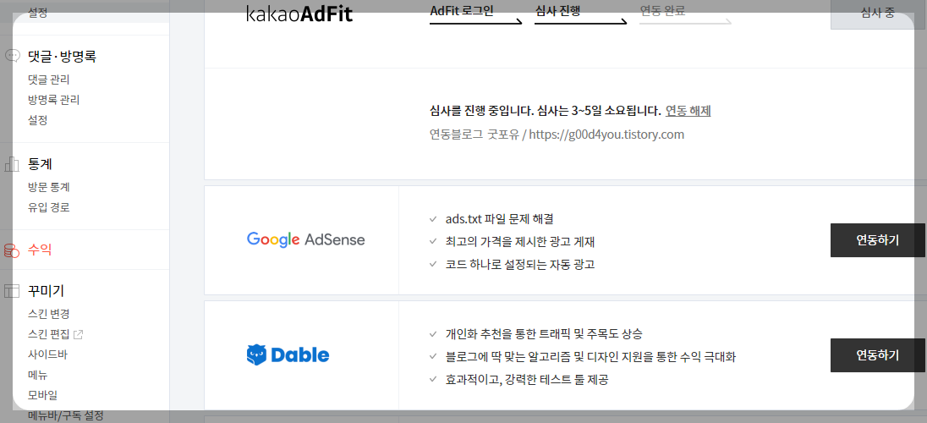
Task: Open the 꾸미기 menu section
Action: 47,290
